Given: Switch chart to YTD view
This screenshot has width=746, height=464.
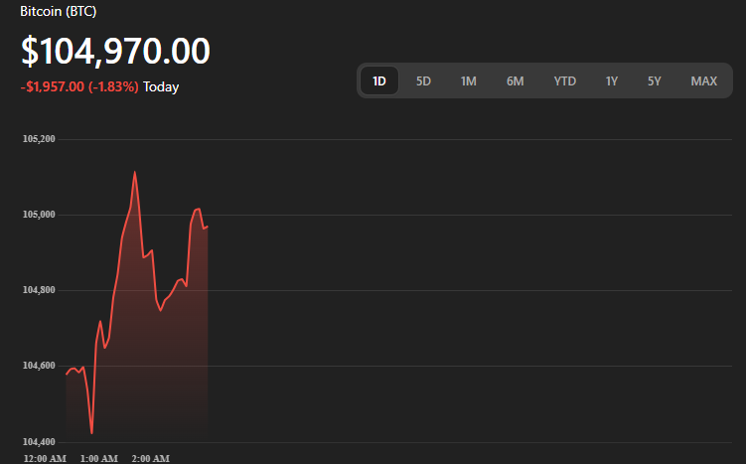Looking at the screenshot, I should pos(564,80).
